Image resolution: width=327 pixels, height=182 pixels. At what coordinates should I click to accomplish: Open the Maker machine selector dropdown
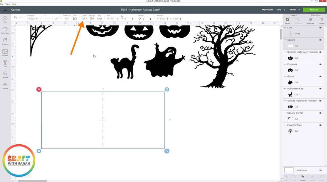pyautogui.click(x=295, y=10)
